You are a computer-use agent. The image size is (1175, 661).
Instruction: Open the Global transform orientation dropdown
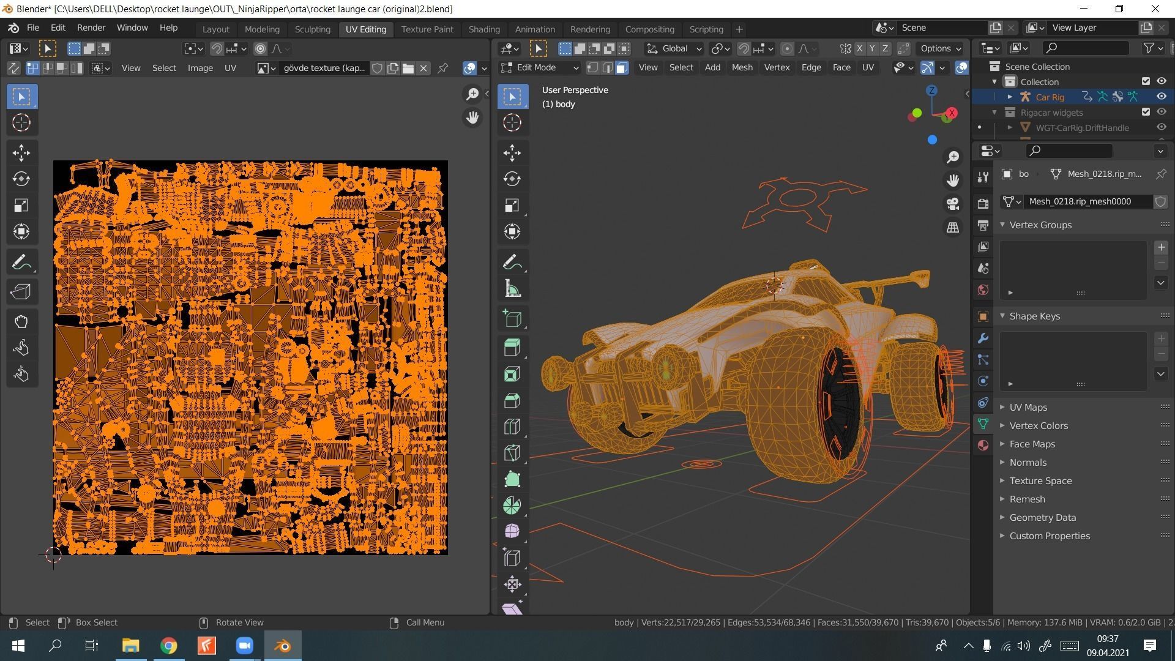(x=673, y=48)
